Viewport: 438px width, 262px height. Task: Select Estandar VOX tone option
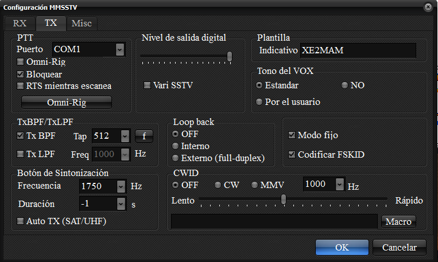click(259, 85)
